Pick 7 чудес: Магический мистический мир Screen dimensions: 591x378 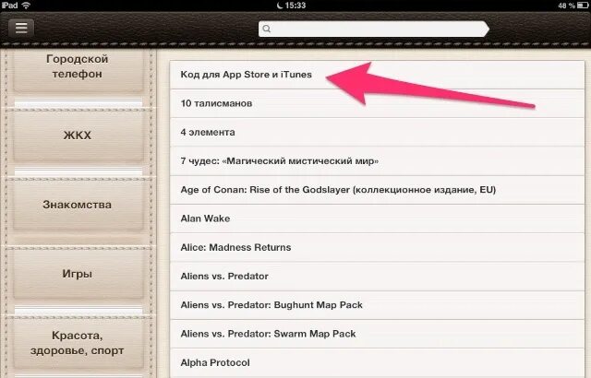(x=377, y=161)
